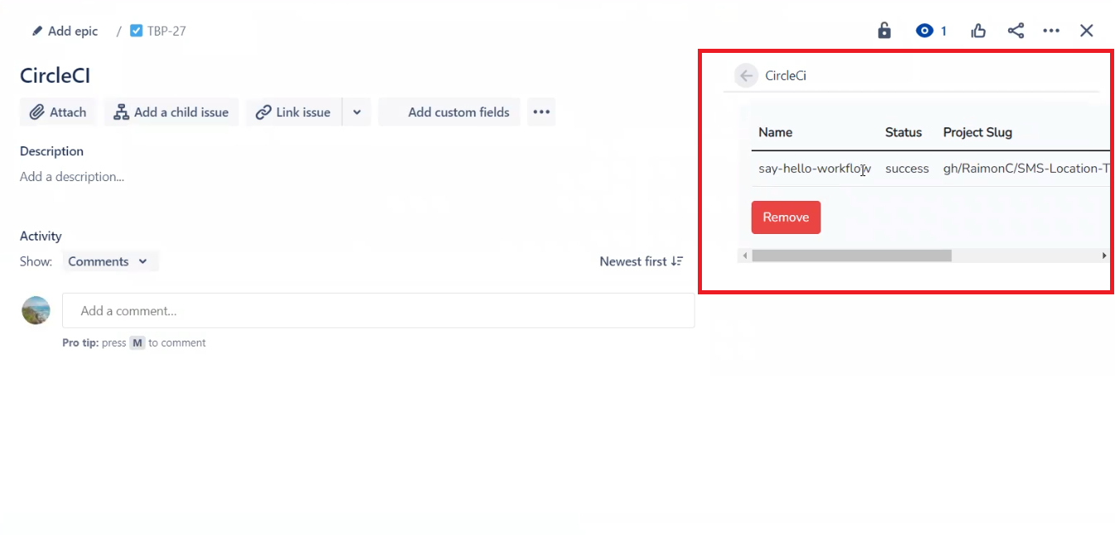Viewport: 1115px width, 535px height.
Task: Click the gh/RaimonC project slug cell
Action: point(1026,169)
